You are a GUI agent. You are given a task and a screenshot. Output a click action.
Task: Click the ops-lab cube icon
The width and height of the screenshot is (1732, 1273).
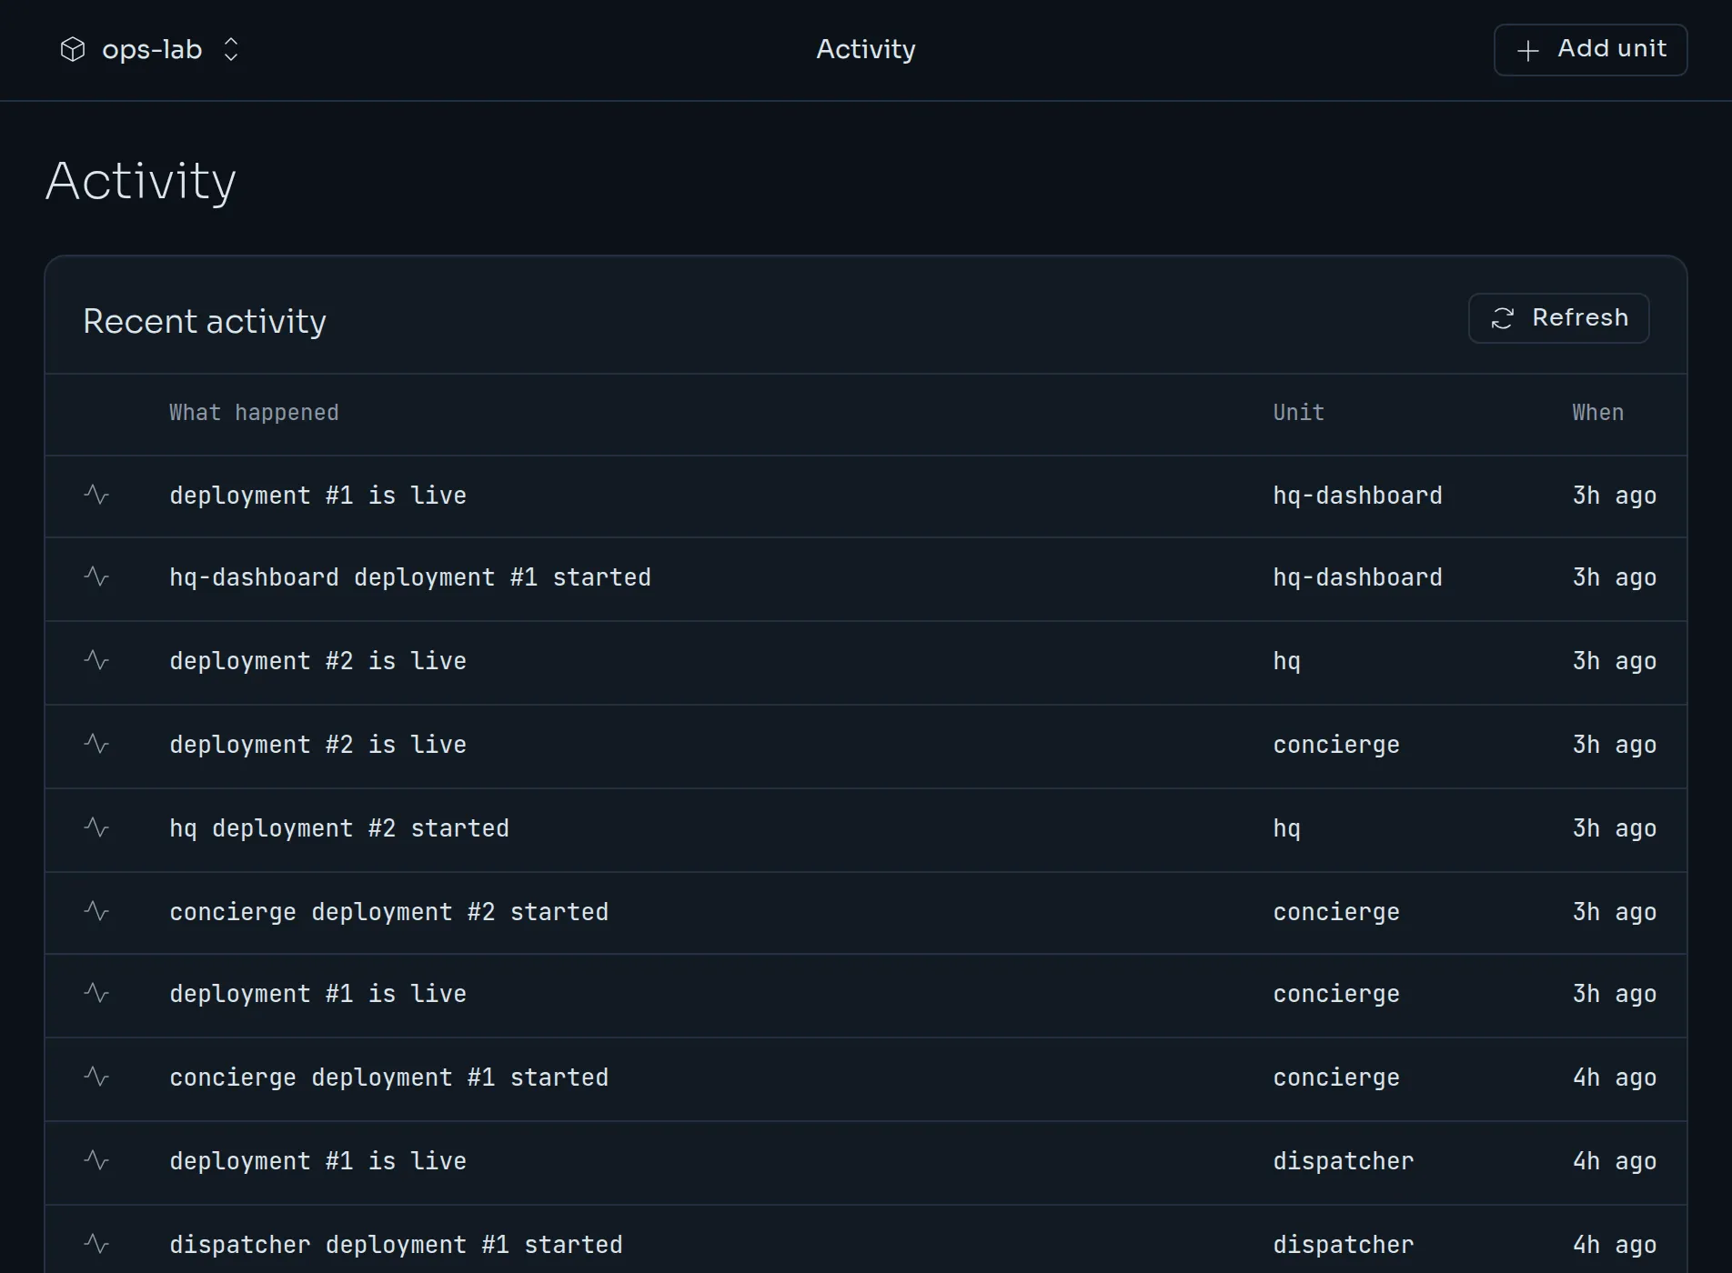click(73, 49)
